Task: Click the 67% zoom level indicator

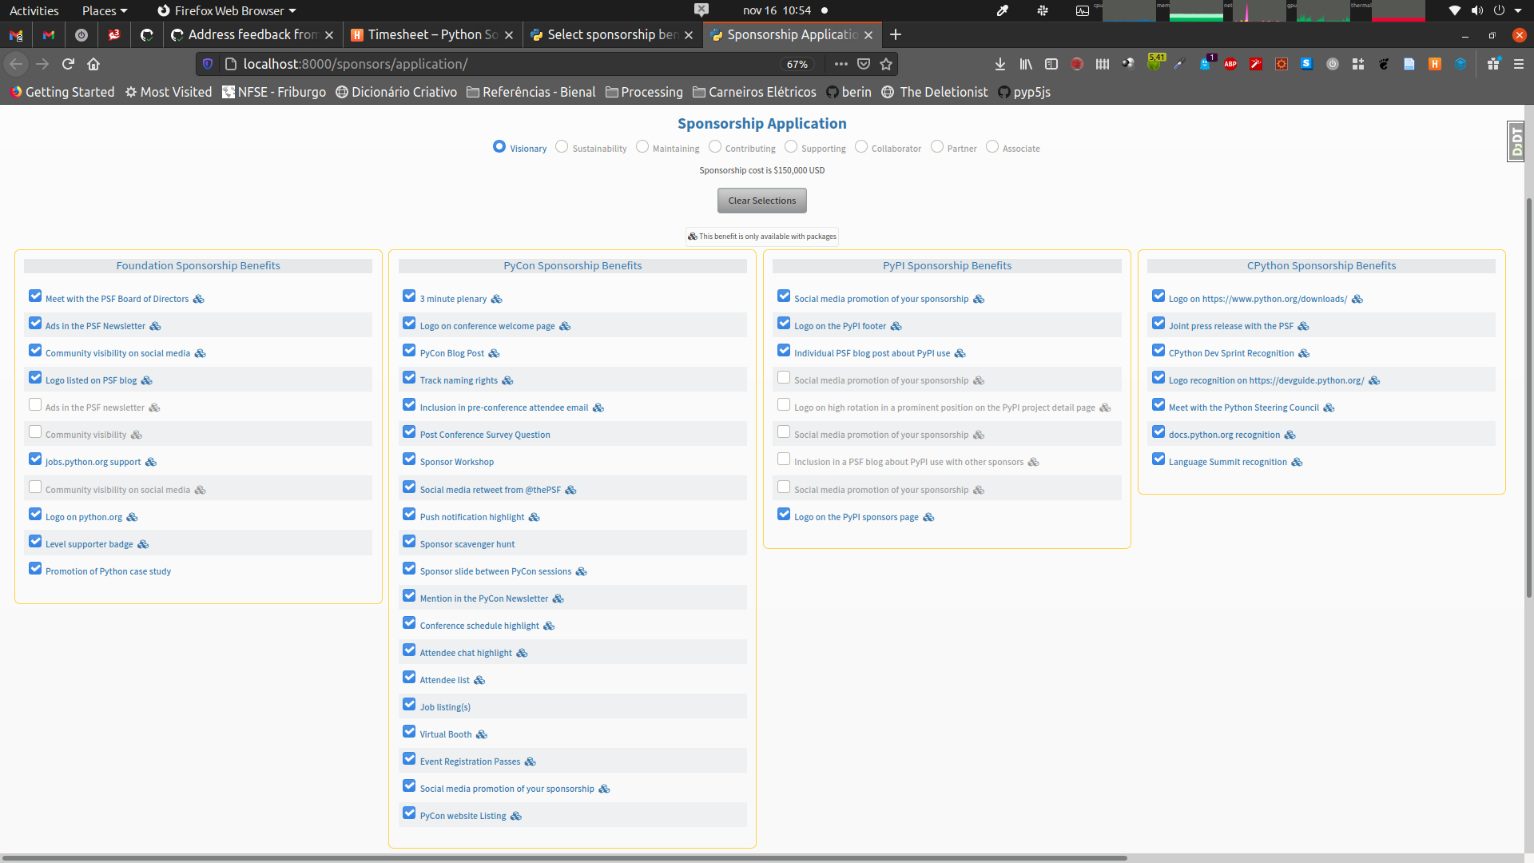Action: click(797, 64)
